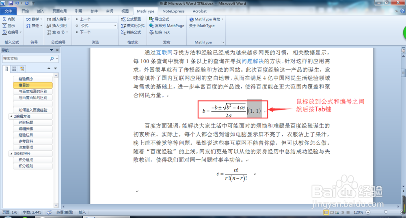Viewport: 406px width, 218px height.
Task: Click the navigation search magnifier icon
Action: 52,59
